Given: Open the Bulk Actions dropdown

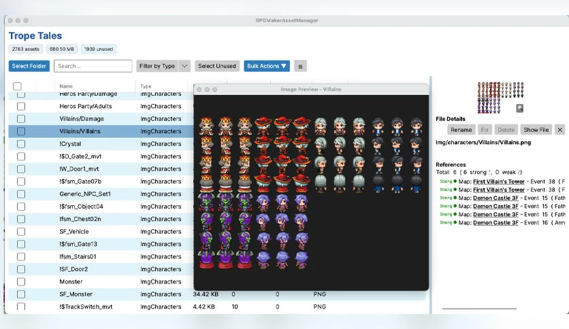Looking at the screenshot, I should pyautogui.click(x=267, y=66).
